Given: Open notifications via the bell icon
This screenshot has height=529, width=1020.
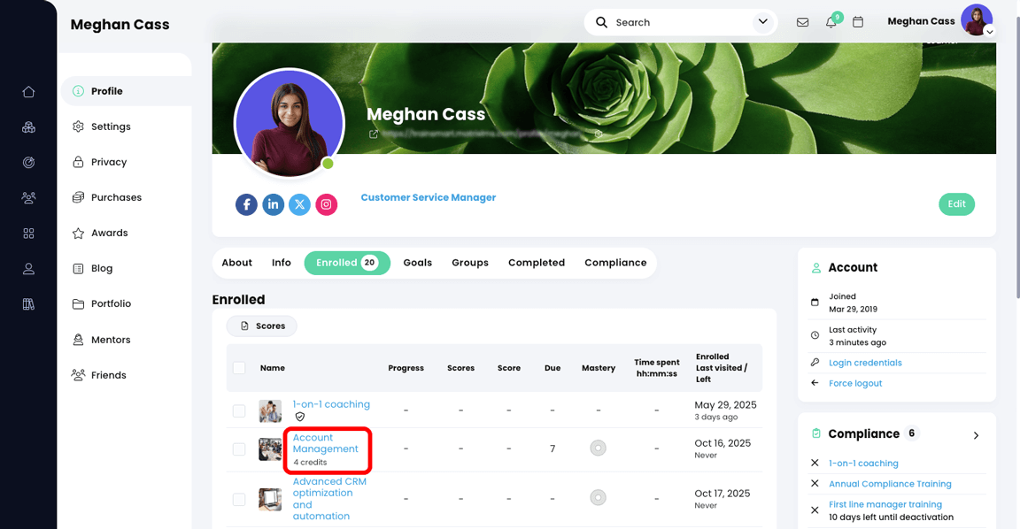Looking at the screenshot, I should point(831,21).
